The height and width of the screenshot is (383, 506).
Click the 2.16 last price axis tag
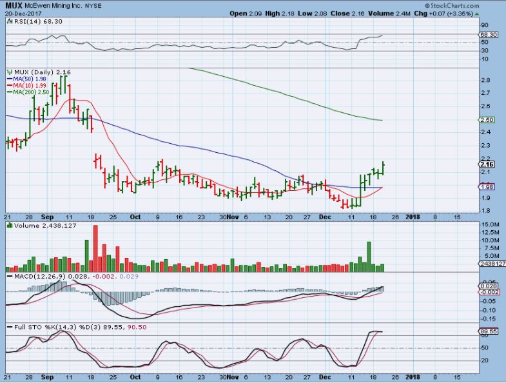487,164
